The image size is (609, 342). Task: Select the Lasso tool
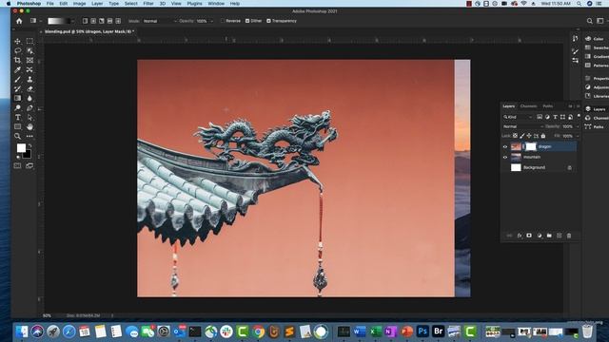click(17, 50)
